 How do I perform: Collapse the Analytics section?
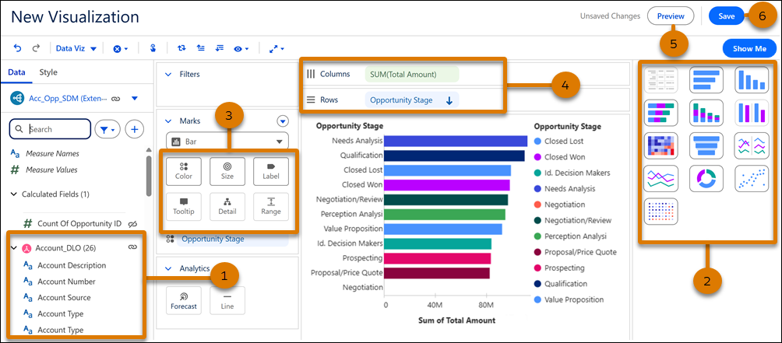[x=168, y=269]
